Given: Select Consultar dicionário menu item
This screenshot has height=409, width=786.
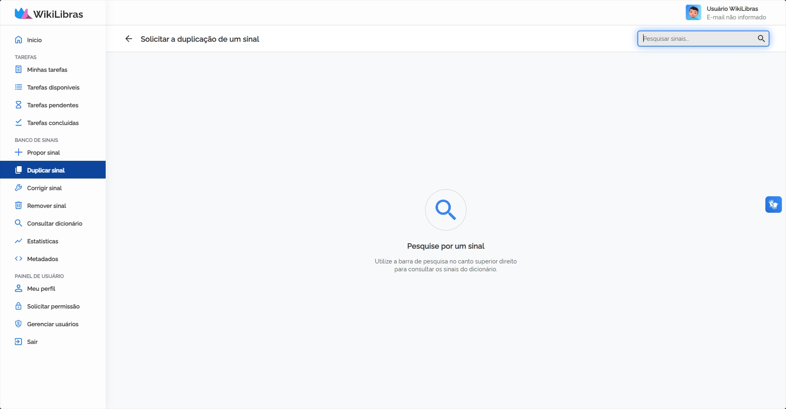Looking at the screenshot, I should (x=54, y=223).
